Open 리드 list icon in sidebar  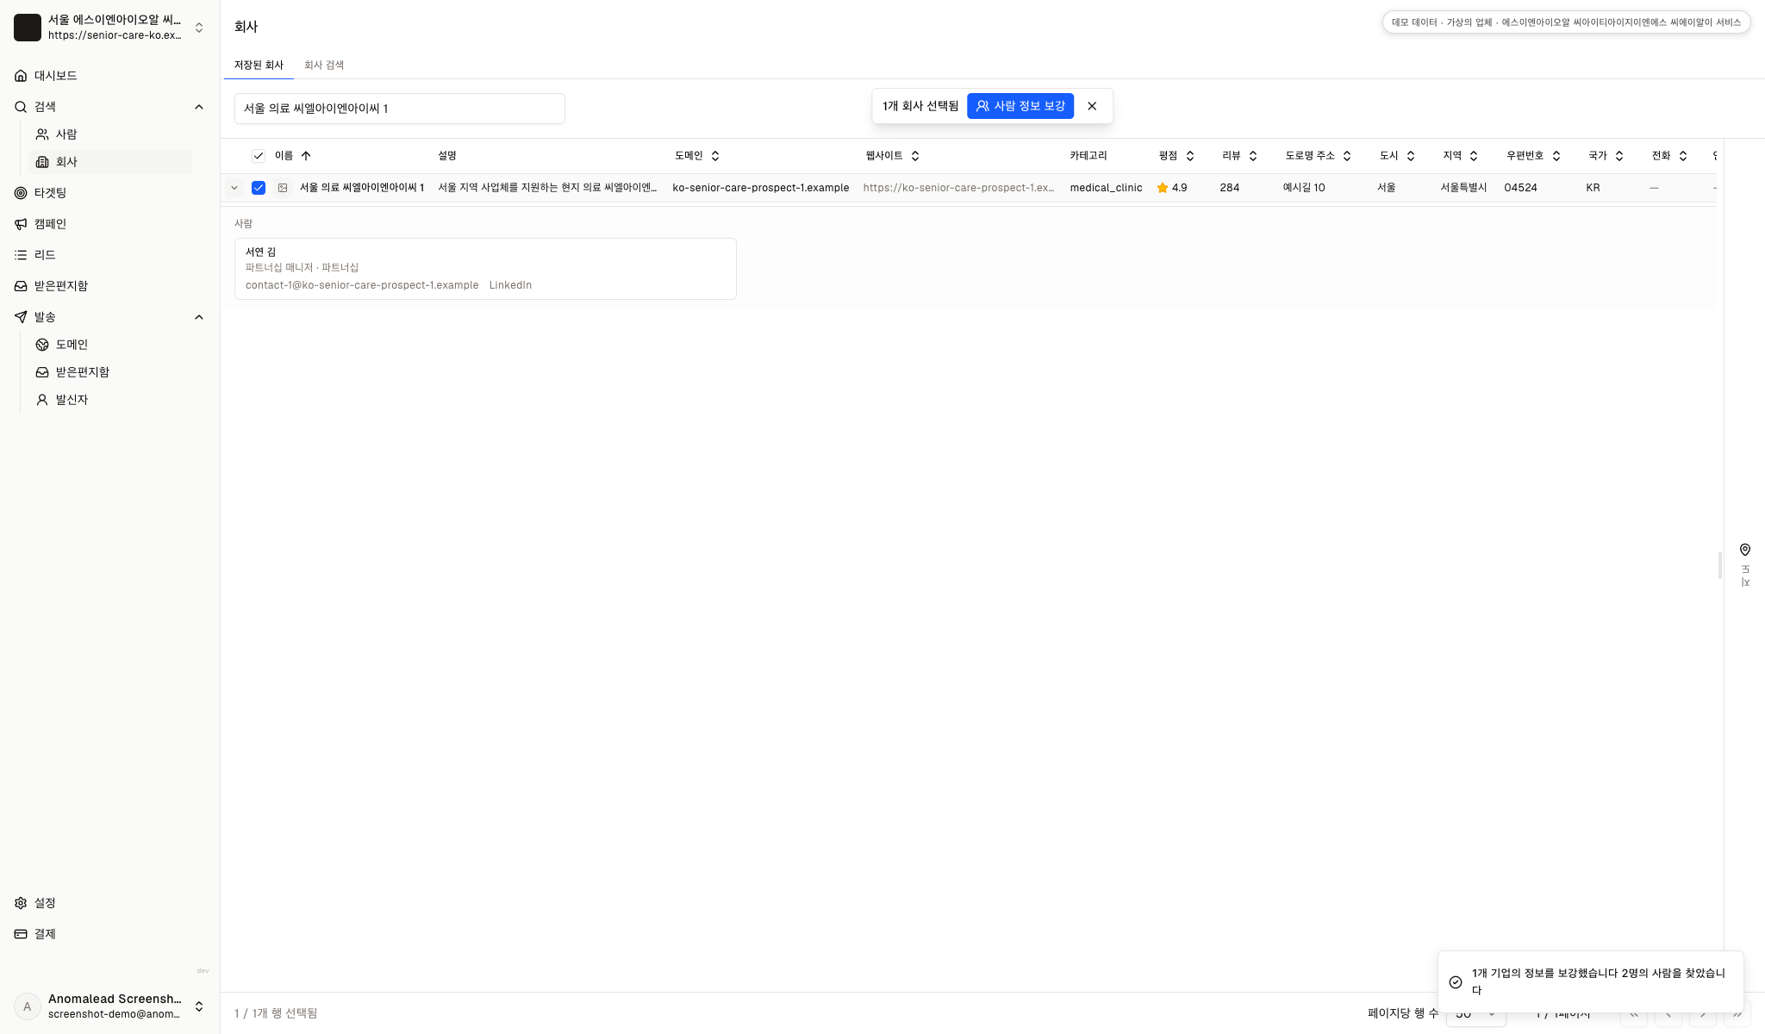point(21,255)
